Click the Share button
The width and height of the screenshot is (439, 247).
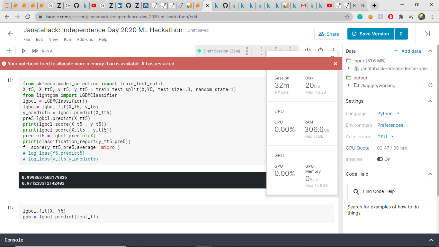(329, 34)
